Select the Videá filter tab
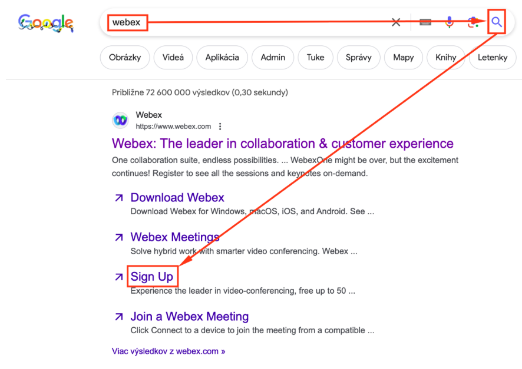This screenshot has width=522, height=369. [x=173, y=58]
